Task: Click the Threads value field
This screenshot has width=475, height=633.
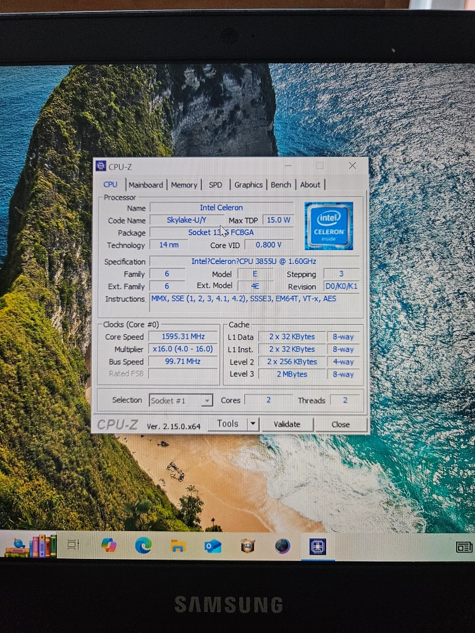Action: click(345, 400)
